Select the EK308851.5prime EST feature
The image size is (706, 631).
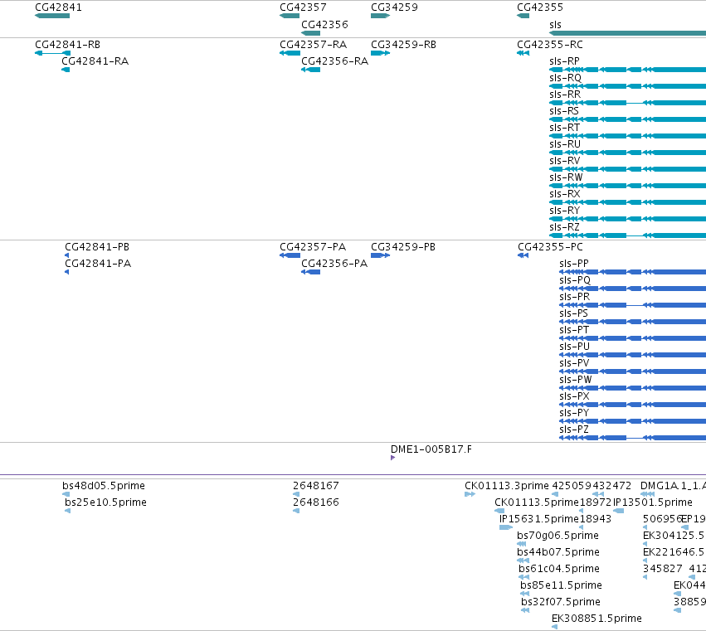[555, 628]
